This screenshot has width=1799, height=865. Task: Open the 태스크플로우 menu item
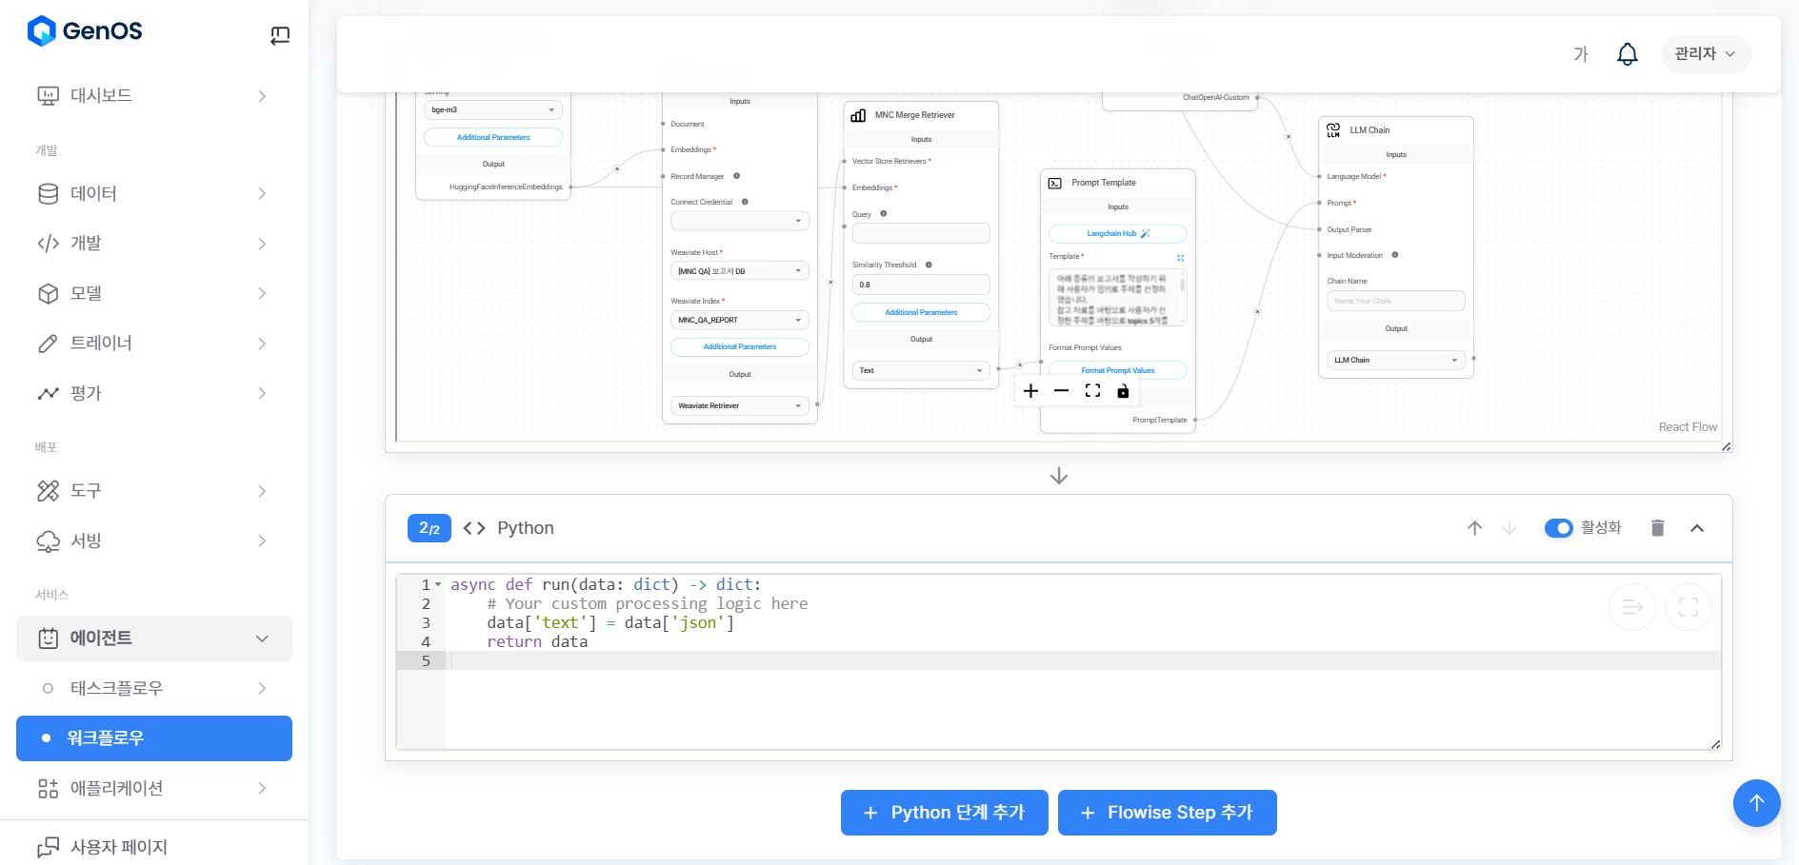pyautogui.click(x=154, y=688)
